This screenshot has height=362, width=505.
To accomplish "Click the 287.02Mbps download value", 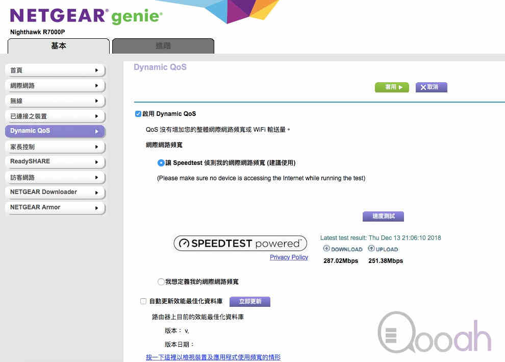I will (x=341, y=261).
